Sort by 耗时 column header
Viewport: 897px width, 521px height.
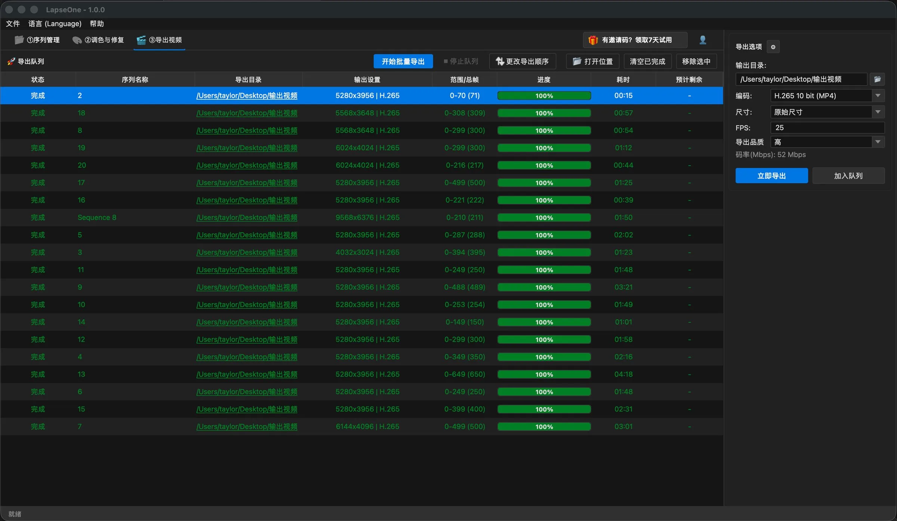click(x=623, y=80)
